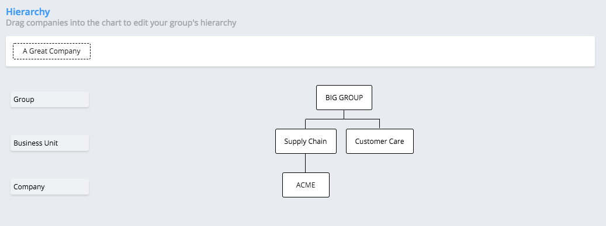Click the Group level label

click(x=50, y=100)
